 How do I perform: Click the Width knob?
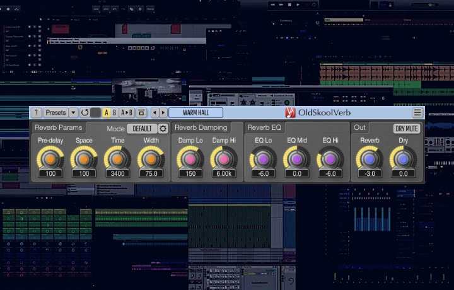pyautogui.click(x=151, y=159)
